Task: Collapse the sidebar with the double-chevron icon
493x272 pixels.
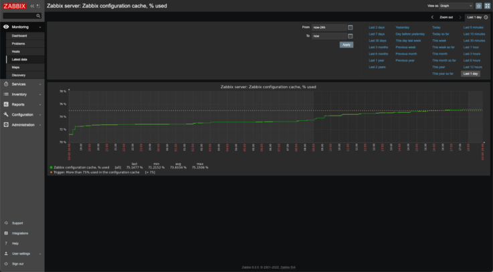Action: tap(32, 6)
